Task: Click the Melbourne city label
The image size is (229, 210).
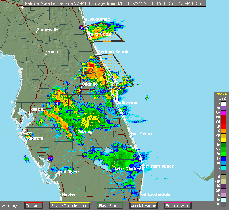Action: click(x=126, y=102)
